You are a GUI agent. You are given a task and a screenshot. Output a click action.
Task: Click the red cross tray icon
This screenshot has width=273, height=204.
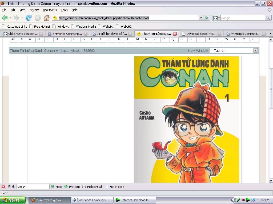[x=244, y=200]
